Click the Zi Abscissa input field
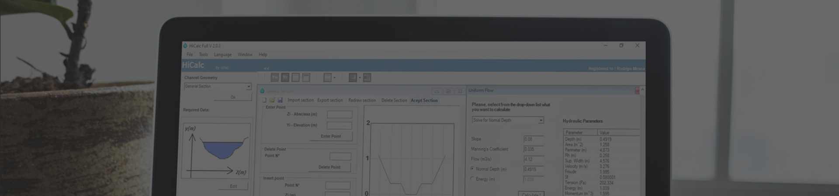The image size is (839, 196). tap(339, 115)
